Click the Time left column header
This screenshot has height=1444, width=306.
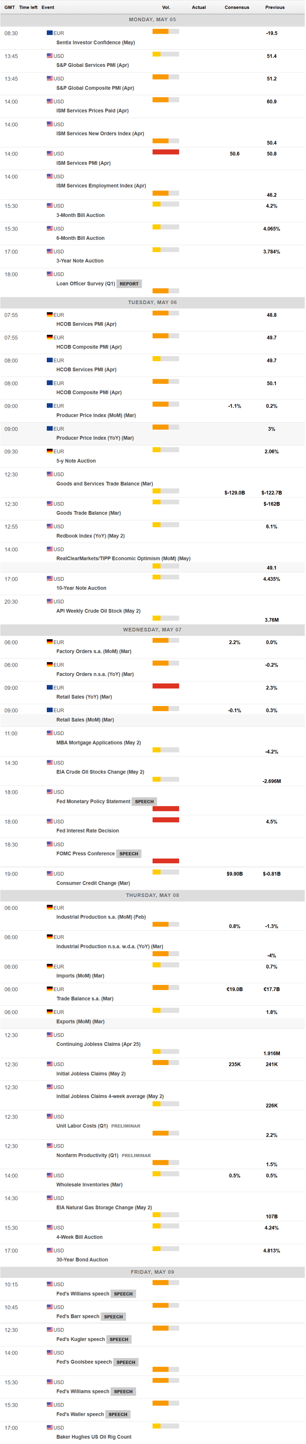[28, 7]
